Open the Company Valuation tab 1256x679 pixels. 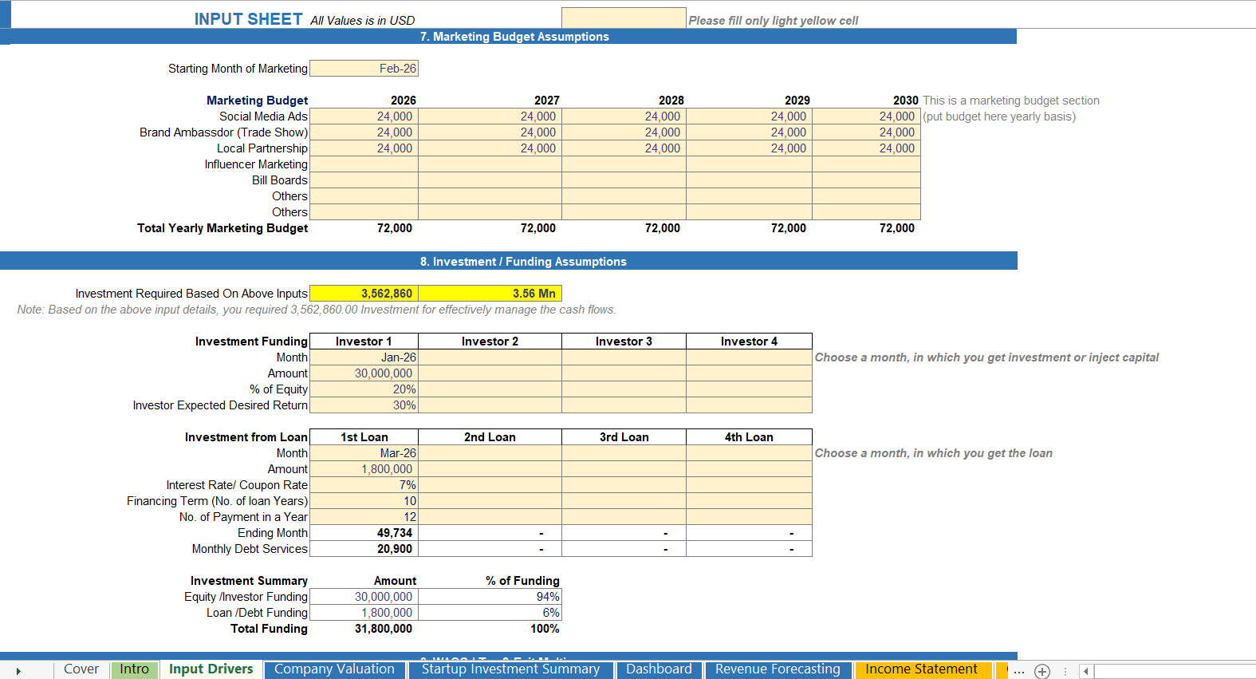(x=334, y=669)
